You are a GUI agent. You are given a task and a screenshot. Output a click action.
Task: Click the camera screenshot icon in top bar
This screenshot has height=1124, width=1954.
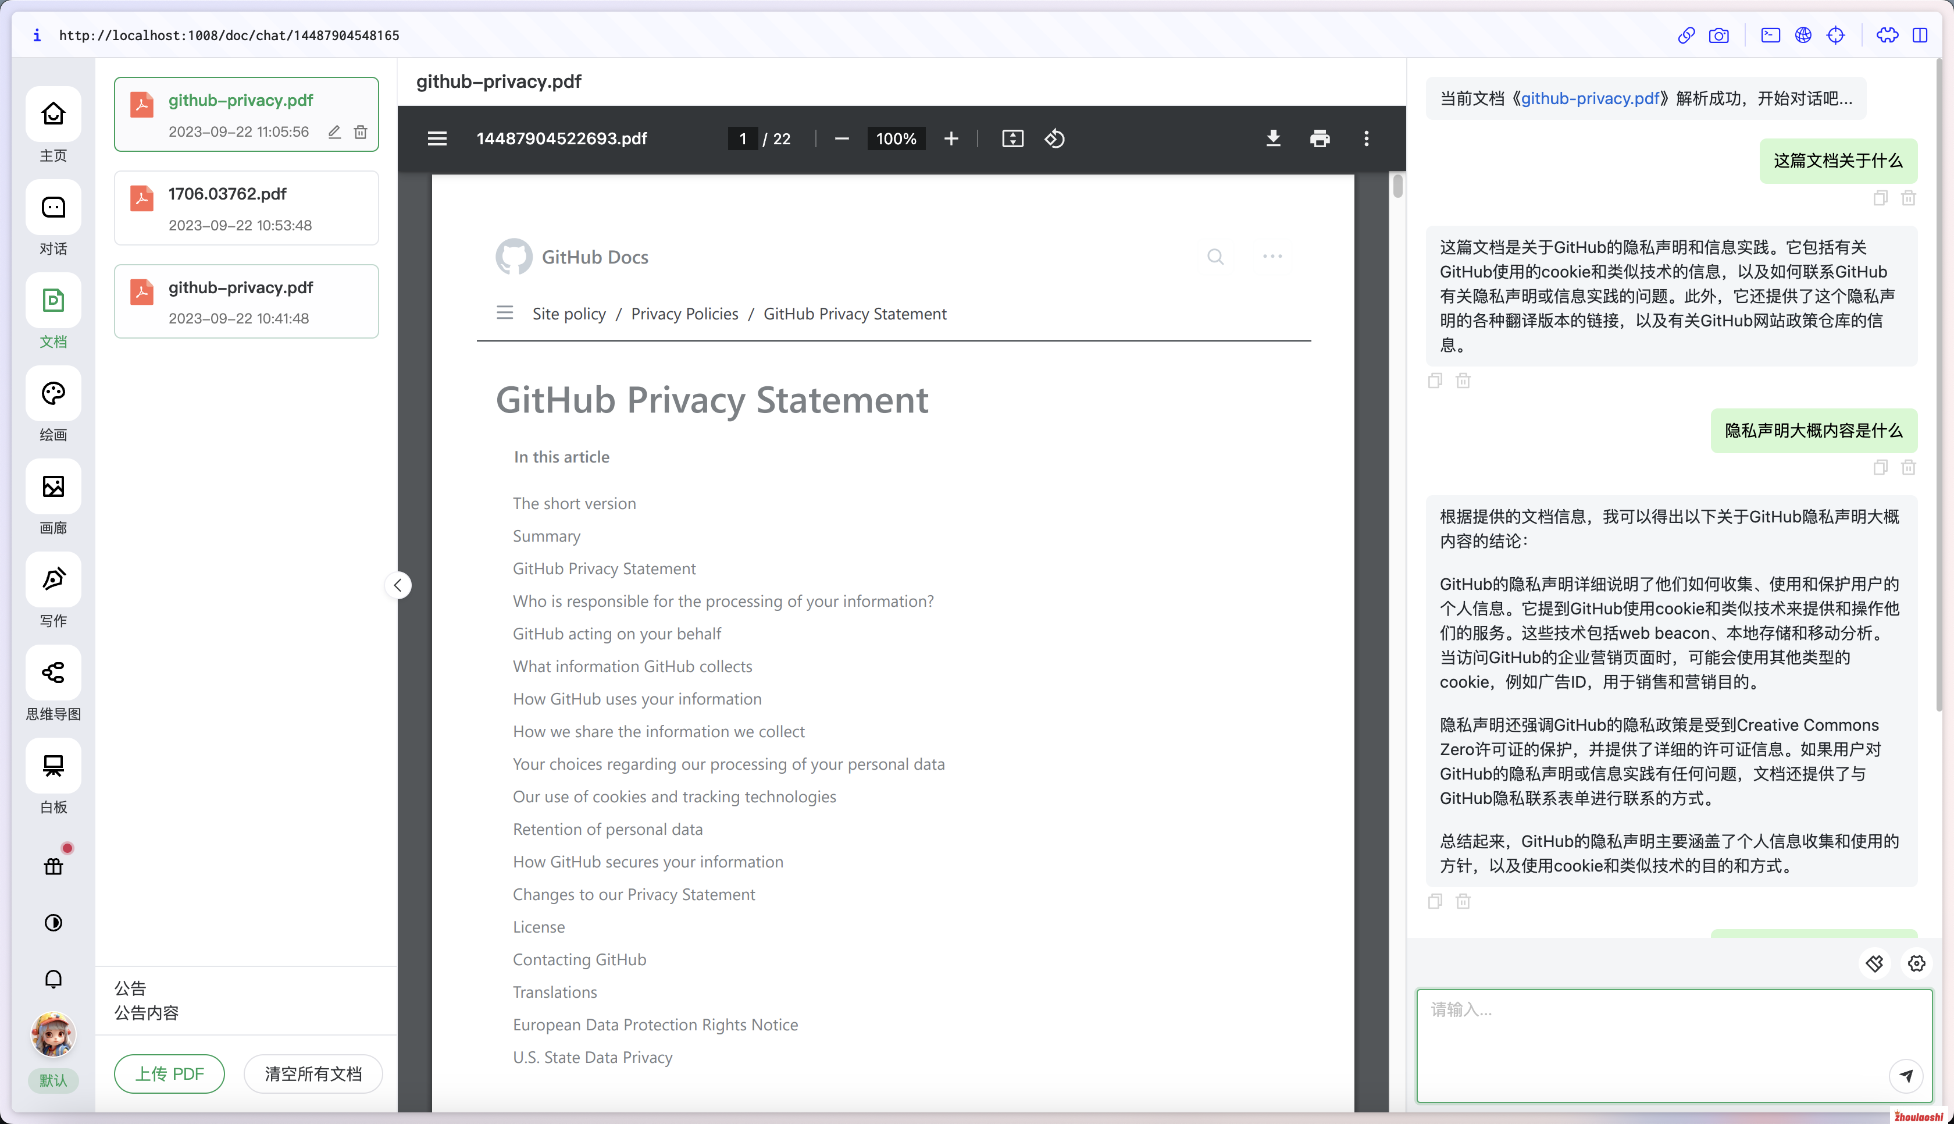pyautogui.click(x=1718, y=35)
